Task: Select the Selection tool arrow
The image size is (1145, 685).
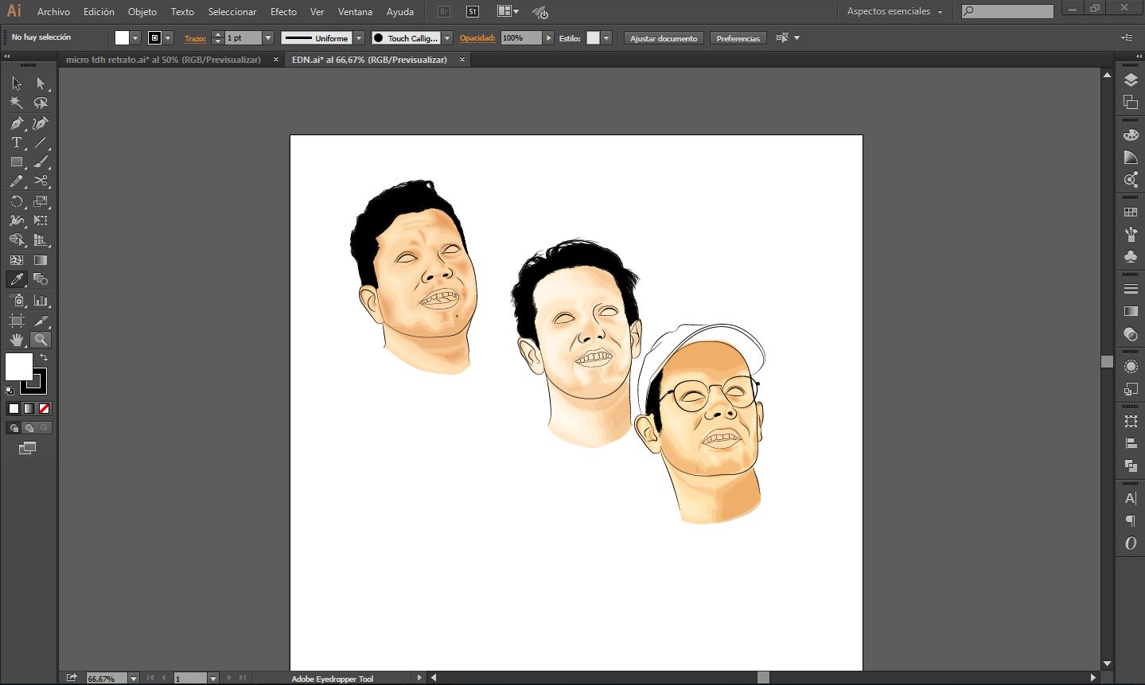Action: click(x=17, y=84)
